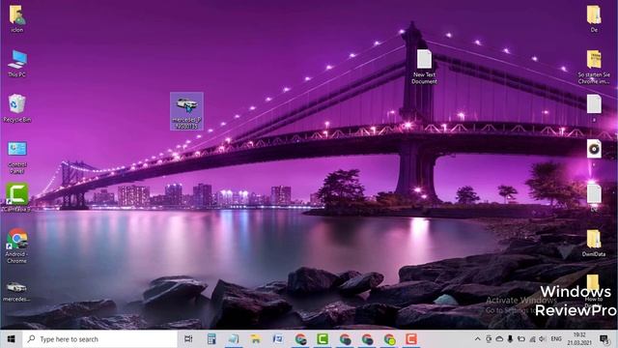Open the volume speaker tray icon
Image resolution: width=618 pixels, height=348 pixels.
point(543,339)
